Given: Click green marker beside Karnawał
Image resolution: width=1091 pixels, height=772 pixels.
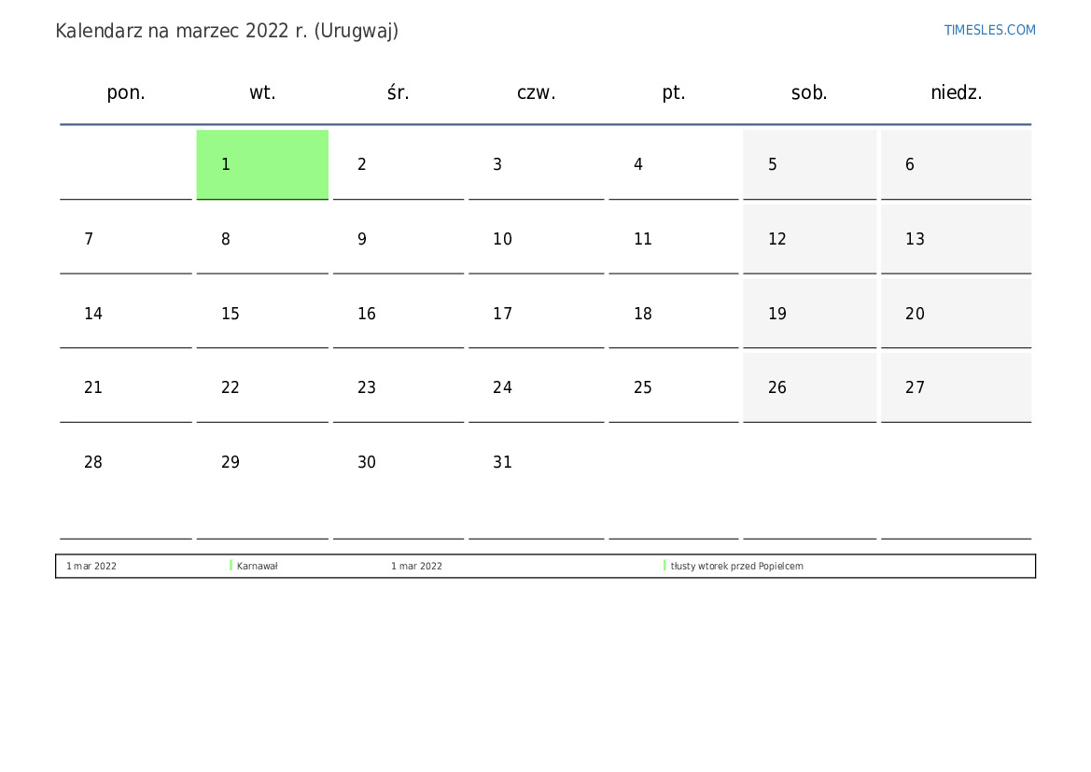Looking at the screenshot, I should 231,566.
